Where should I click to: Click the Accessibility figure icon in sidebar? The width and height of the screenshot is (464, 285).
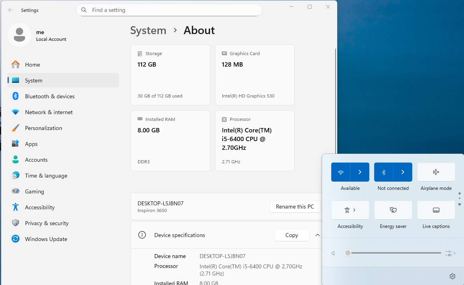click(x=16, y=207)
